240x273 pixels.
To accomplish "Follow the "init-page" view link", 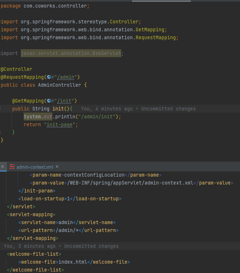I will (x=60, y=124).
